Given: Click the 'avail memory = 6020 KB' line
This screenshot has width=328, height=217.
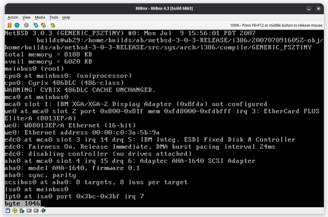Looking at the screenshot, I should coord(48,61).
